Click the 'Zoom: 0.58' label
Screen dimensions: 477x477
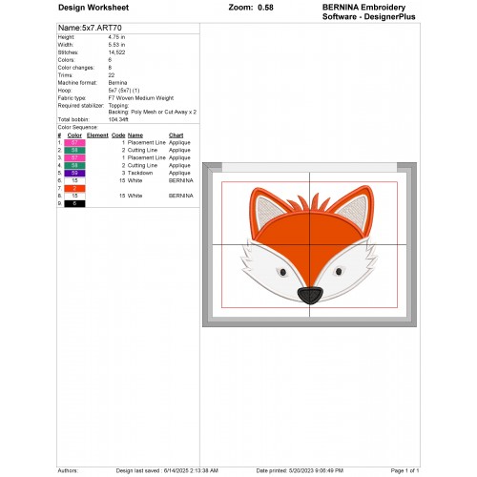click(251, 8)
